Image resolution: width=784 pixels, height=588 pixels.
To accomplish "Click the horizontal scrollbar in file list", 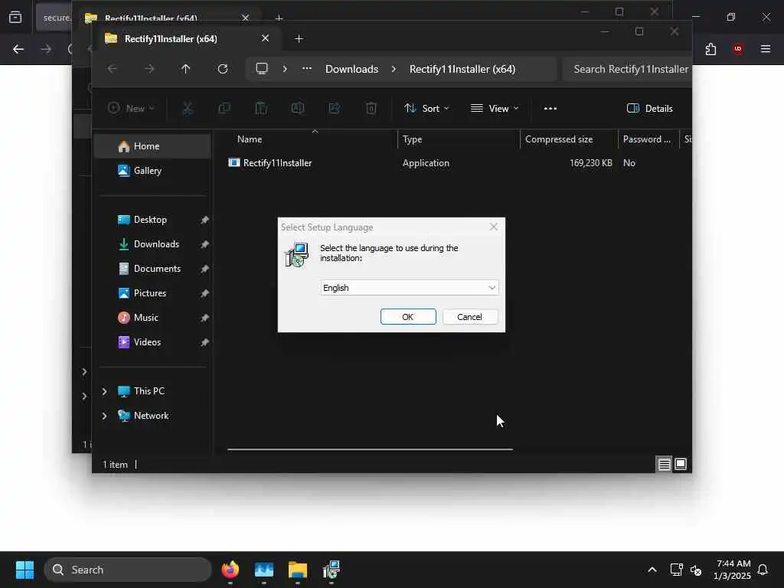I will [370, 449].
